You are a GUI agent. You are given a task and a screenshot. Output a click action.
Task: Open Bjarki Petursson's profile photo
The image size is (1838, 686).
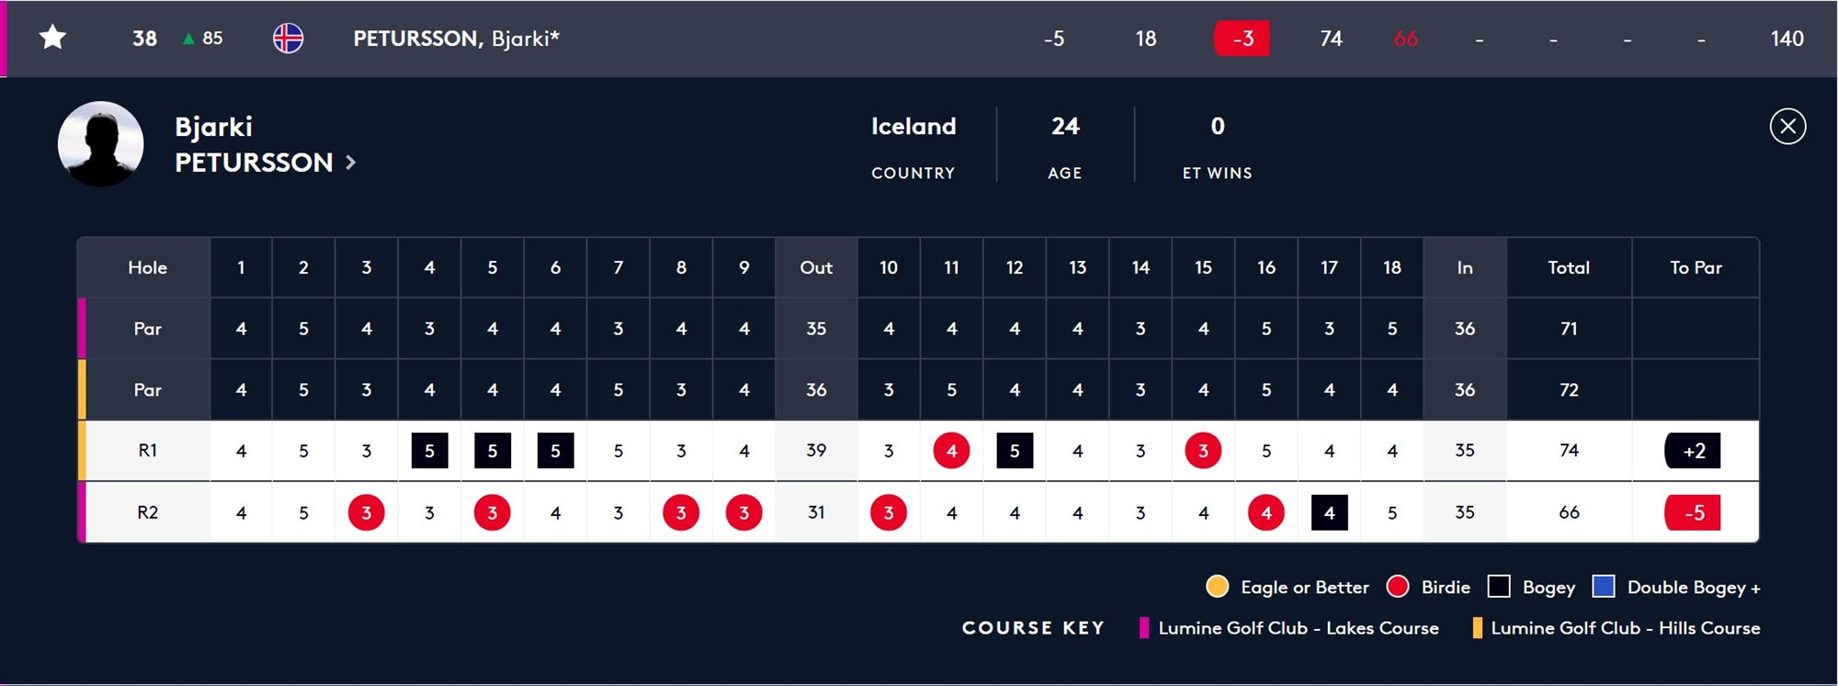pyautogui.click(x=101, y=144)
